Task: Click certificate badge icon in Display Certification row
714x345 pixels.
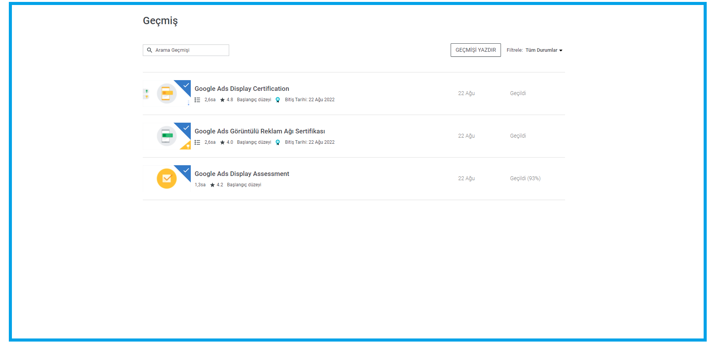Action: tap(278, 100)
